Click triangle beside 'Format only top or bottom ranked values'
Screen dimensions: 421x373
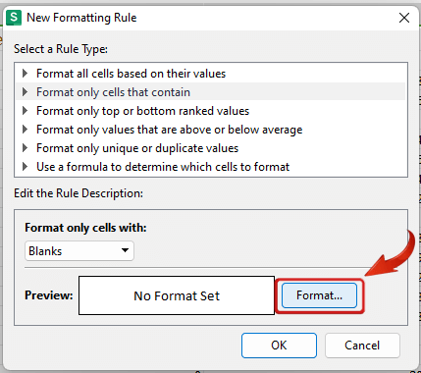pyautogui.click(x=25, y=111)
